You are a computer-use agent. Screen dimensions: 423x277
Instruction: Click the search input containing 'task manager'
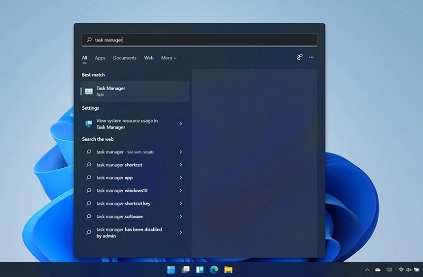(x=199, y=40)
